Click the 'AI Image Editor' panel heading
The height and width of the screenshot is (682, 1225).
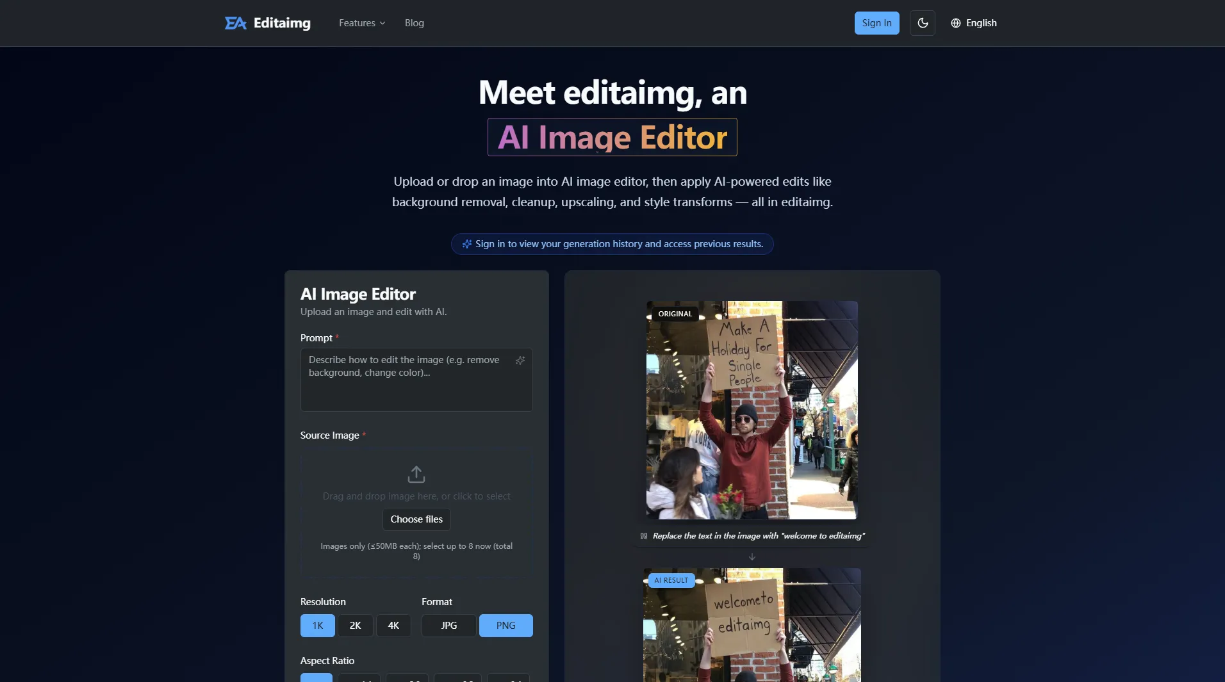[x=358, y=294]
